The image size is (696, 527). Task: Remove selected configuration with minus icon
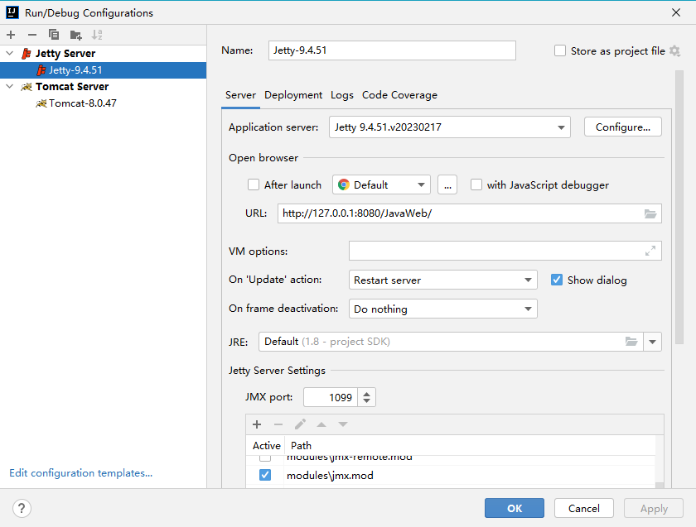[32, 35]
